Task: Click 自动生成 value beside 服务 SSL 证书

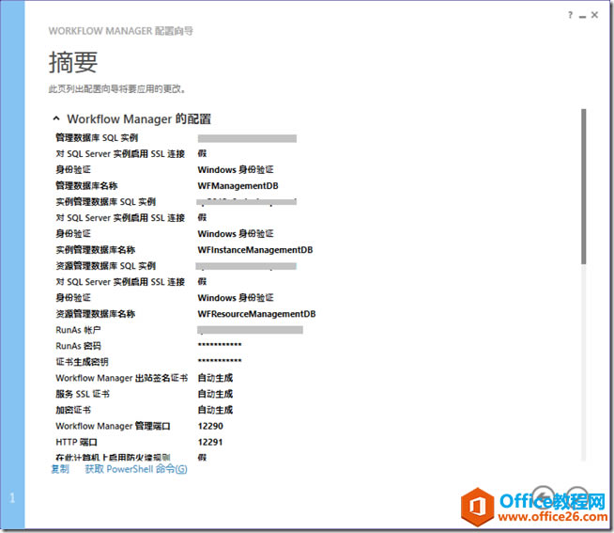Action: pyautogui.click(x=215, y=393)
